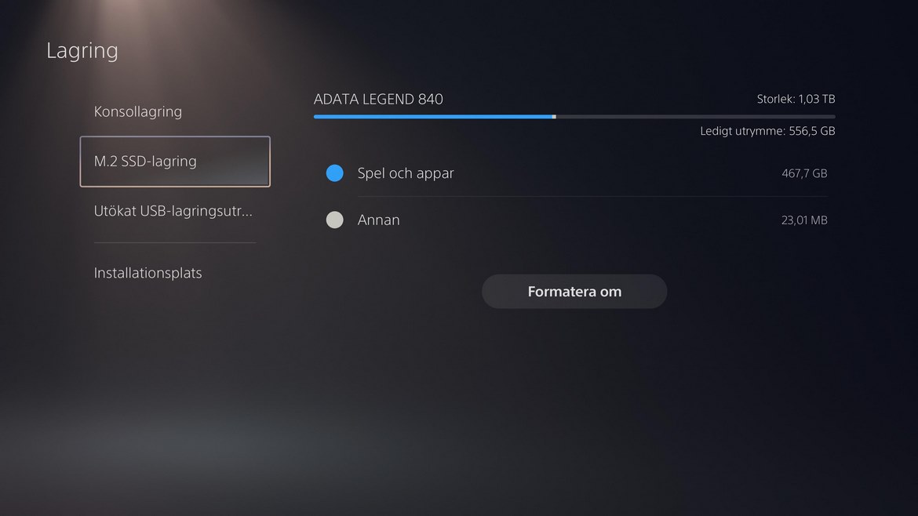
Task: Click the divider line above Installationsplats
Action: [175, 243]
